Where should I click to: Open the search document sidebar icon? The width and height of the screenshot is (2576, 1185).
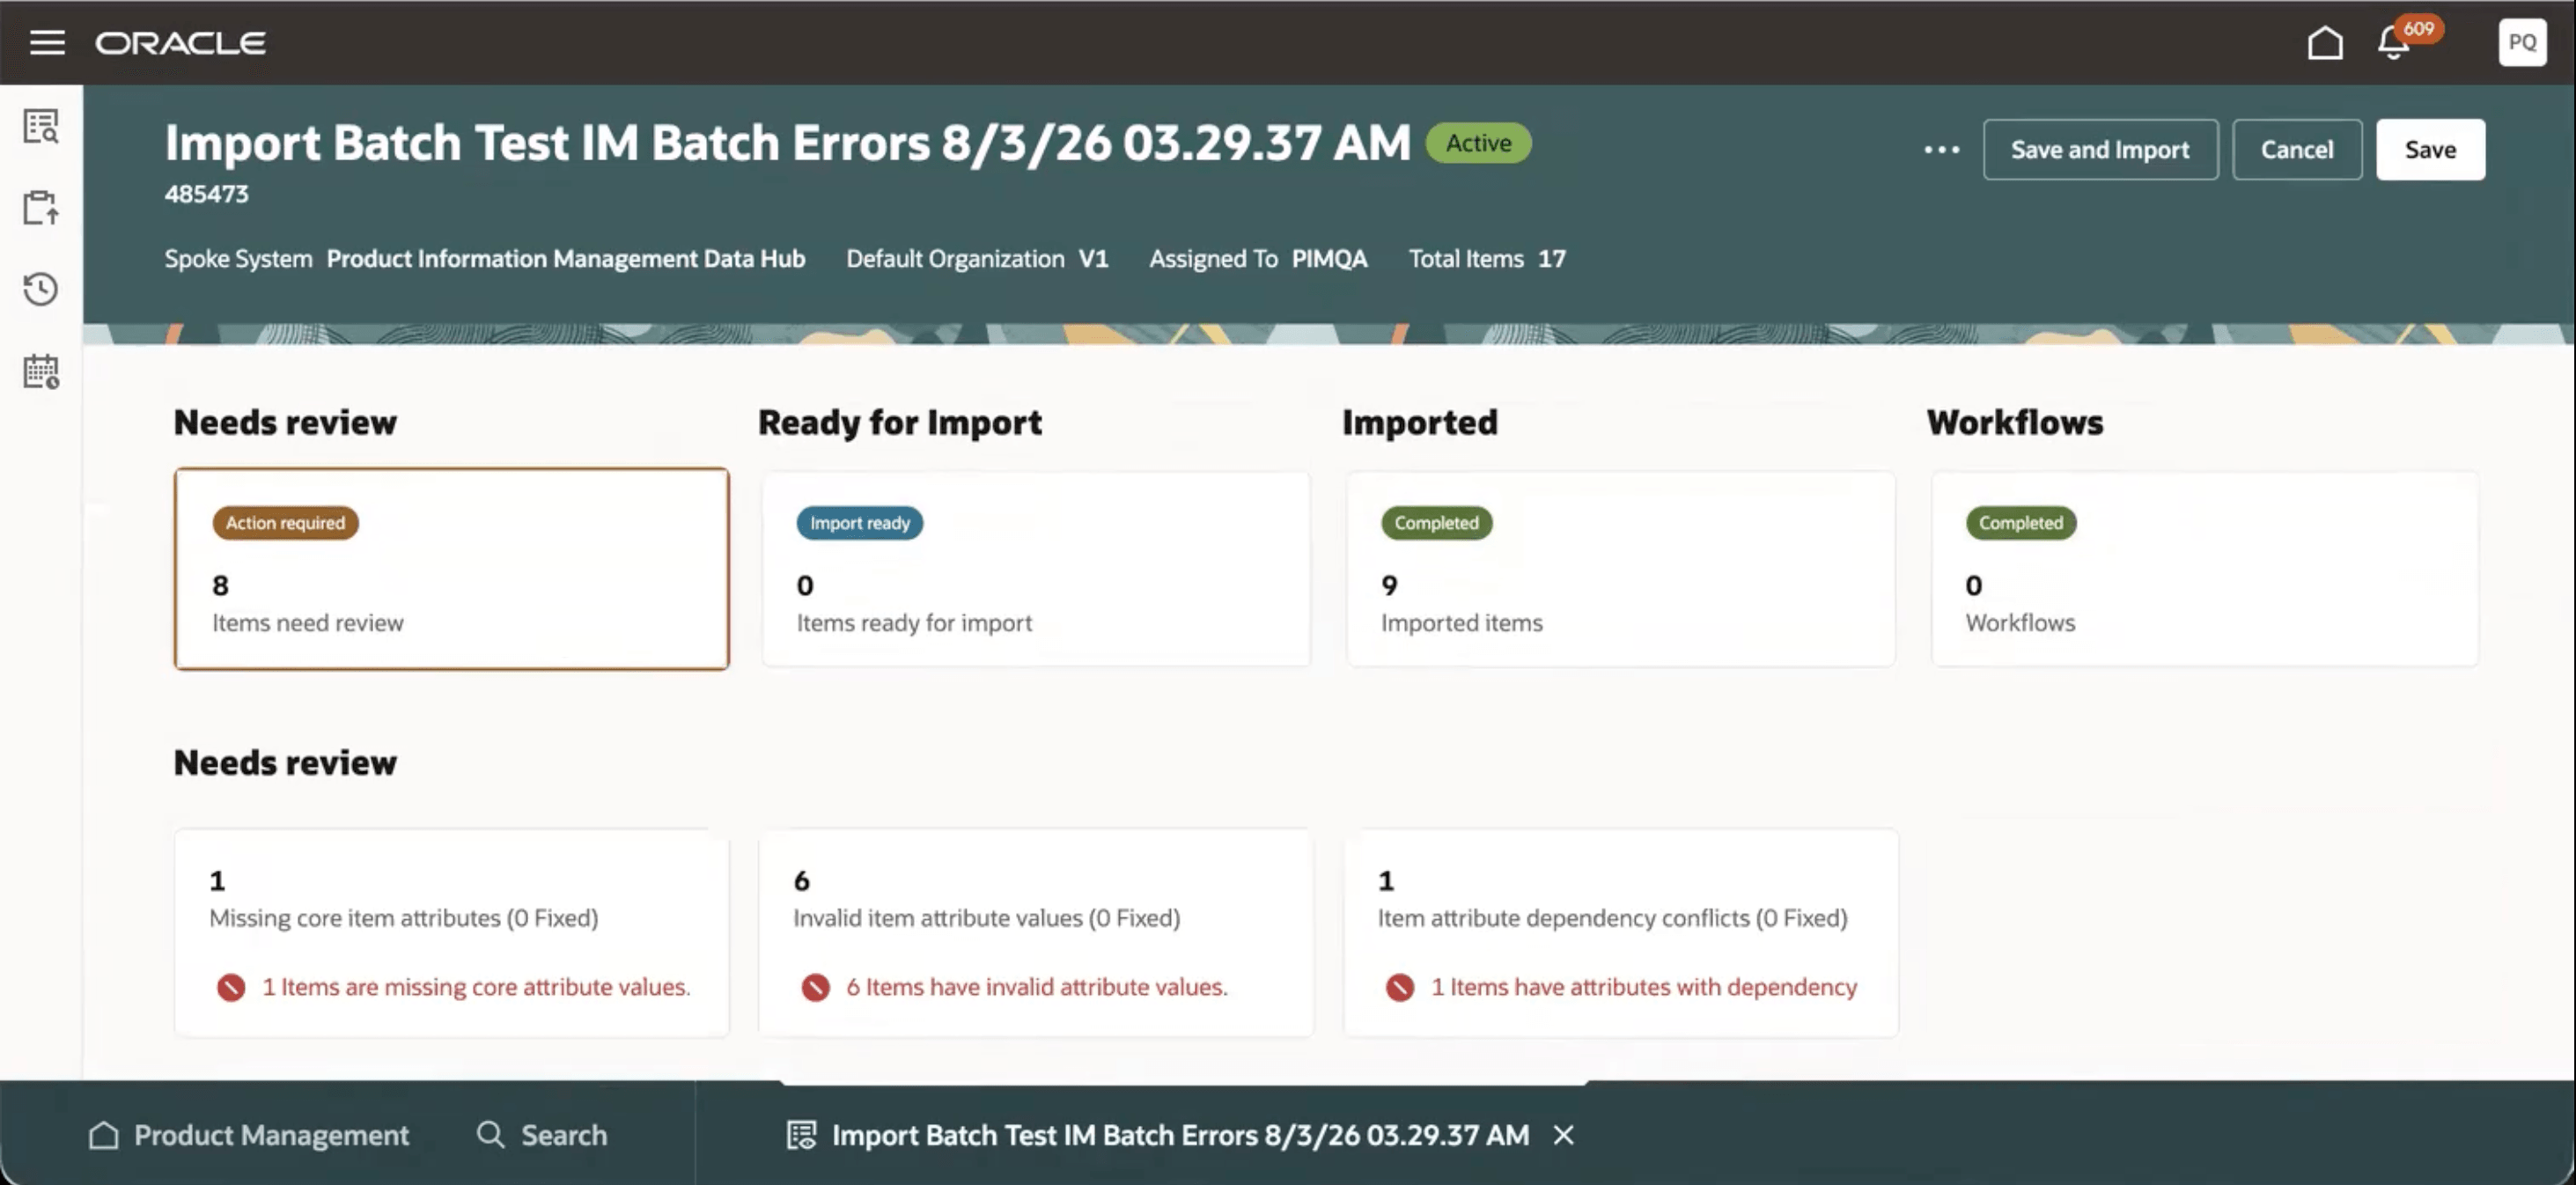[41, 127]
